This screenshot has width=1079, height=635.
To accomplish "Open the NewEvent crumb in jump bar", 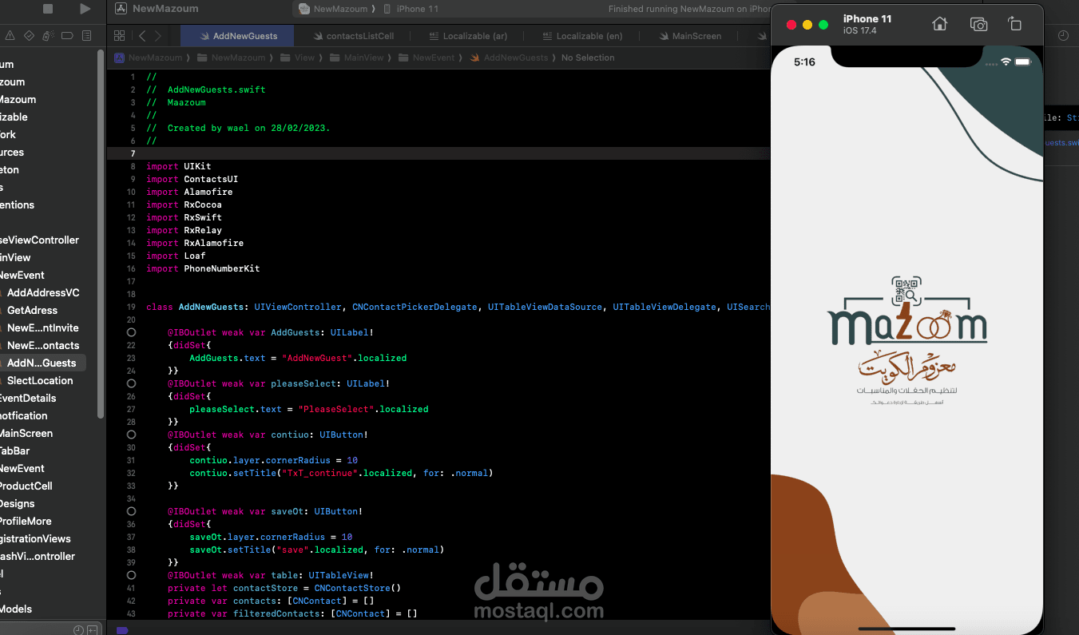I will pyautogui.click(x=427, y=58).
